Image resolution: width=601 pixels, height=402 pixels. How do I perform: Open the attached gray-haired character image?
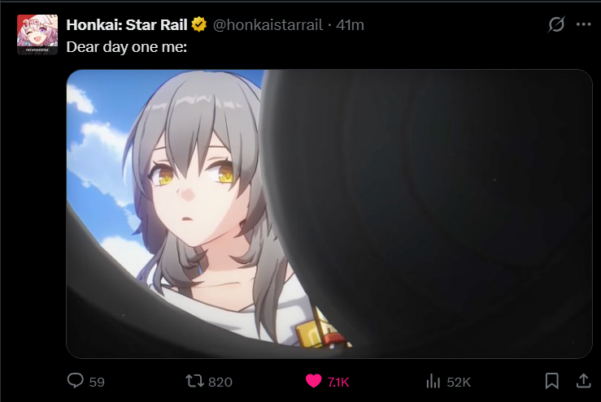click(329, 214)
